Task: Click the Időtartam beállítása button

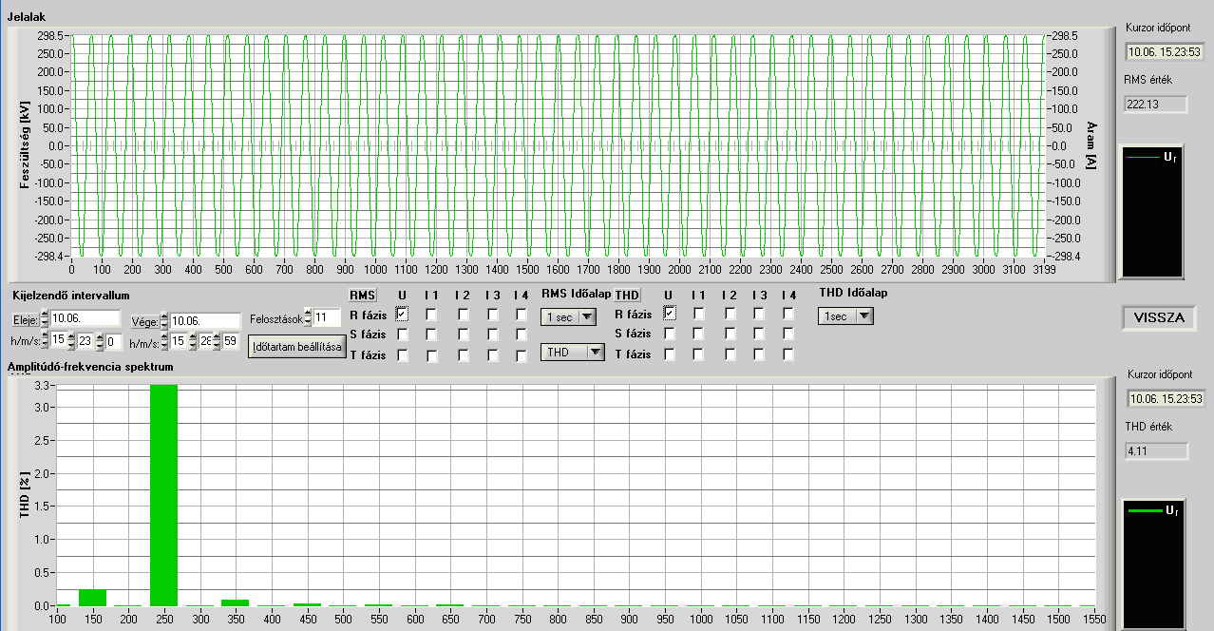Action: tap(296, 347)
